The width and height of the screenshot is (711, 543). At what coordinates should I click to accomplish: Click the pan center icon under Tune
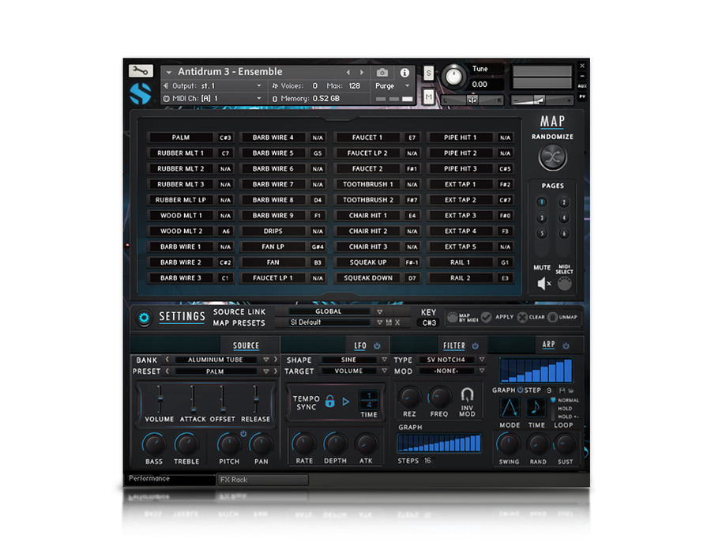[x=472, y=100]
